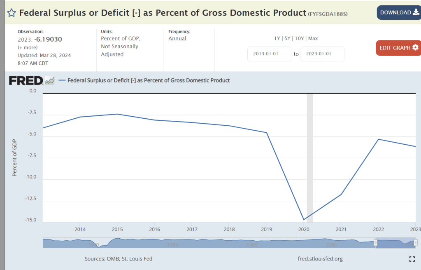421x270 pixels.
Task: Click the "Sources: OMB; St. Louis Fed" text
Action: (119, 259)
